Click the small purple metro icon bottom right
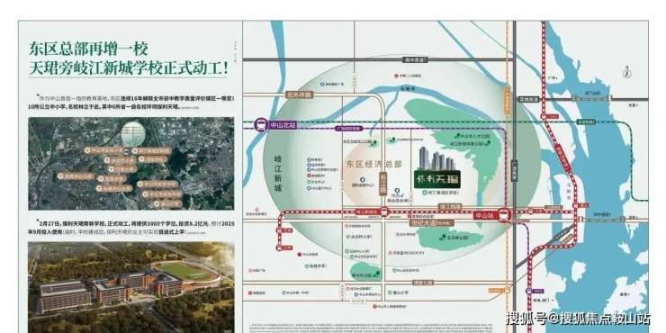Screen dimensions: 666x333 529,291
